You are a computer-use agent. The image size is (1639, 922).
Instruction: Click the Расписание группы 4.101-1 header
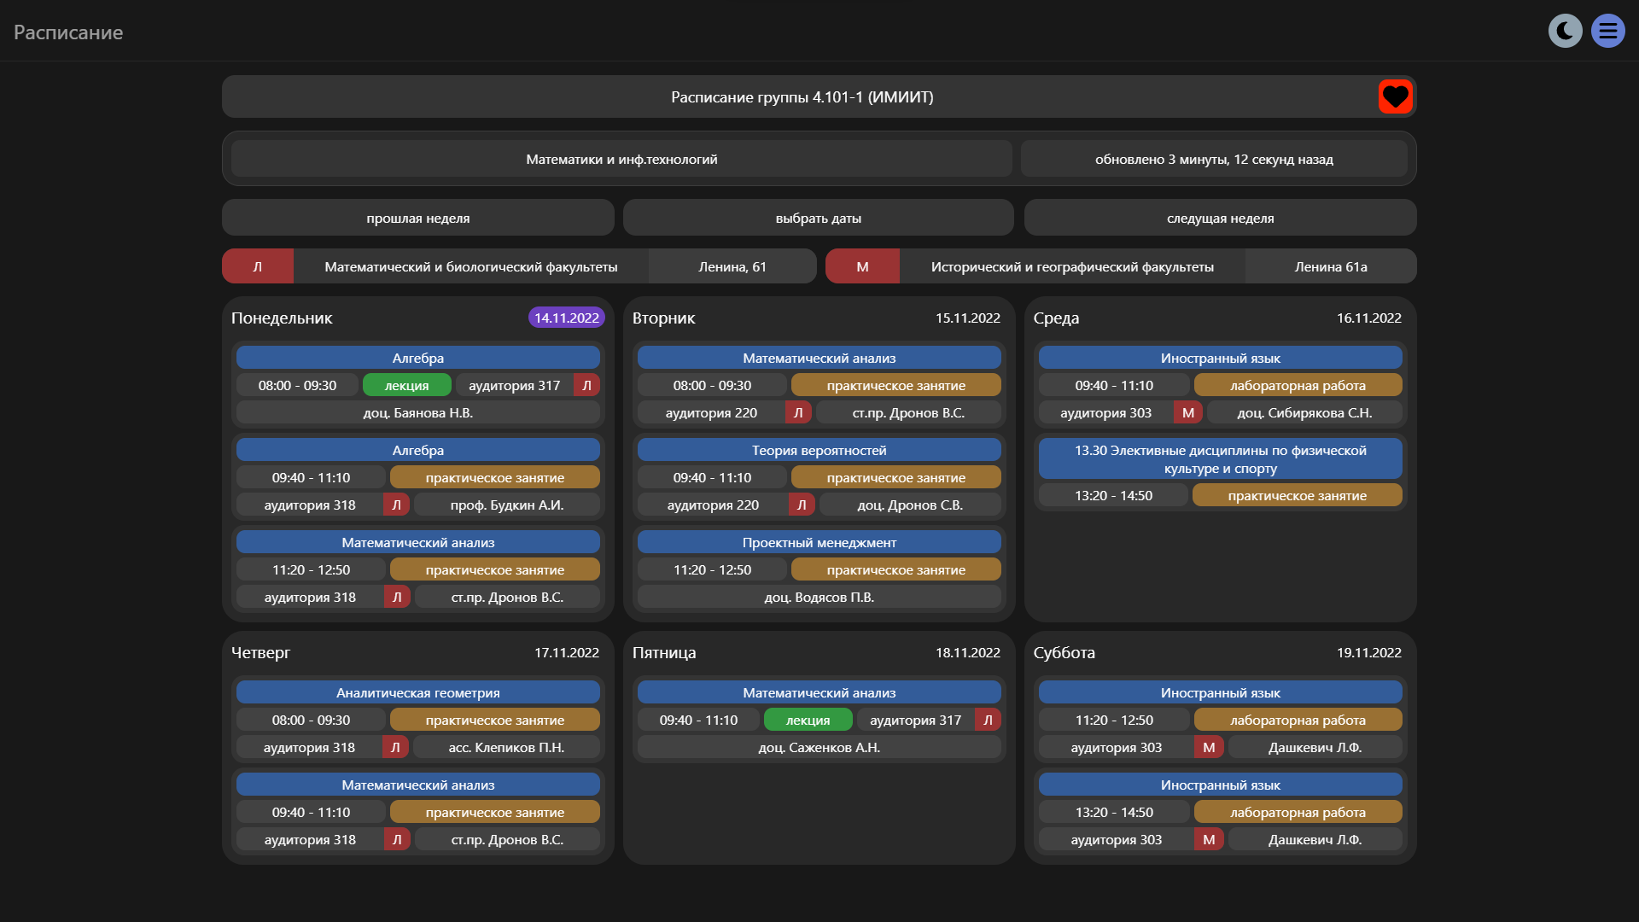click(802, 96)
